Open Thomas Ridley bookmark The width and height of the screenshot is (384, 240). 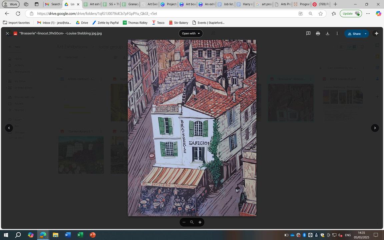point(135,23)
